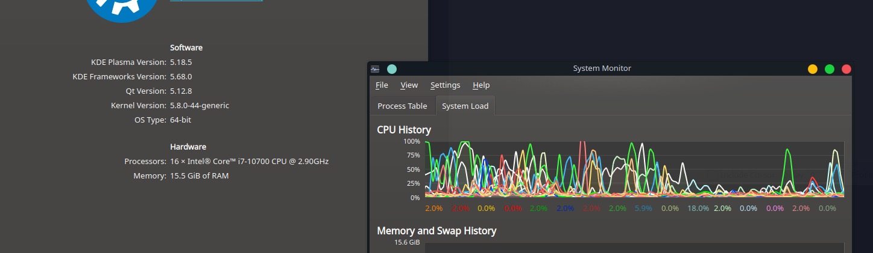The image size is (873, 253).
Task: Click the "Processors:" label
Action: tap(145, 161)
